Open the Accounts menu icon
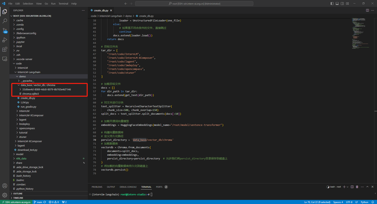 (5, 186)
